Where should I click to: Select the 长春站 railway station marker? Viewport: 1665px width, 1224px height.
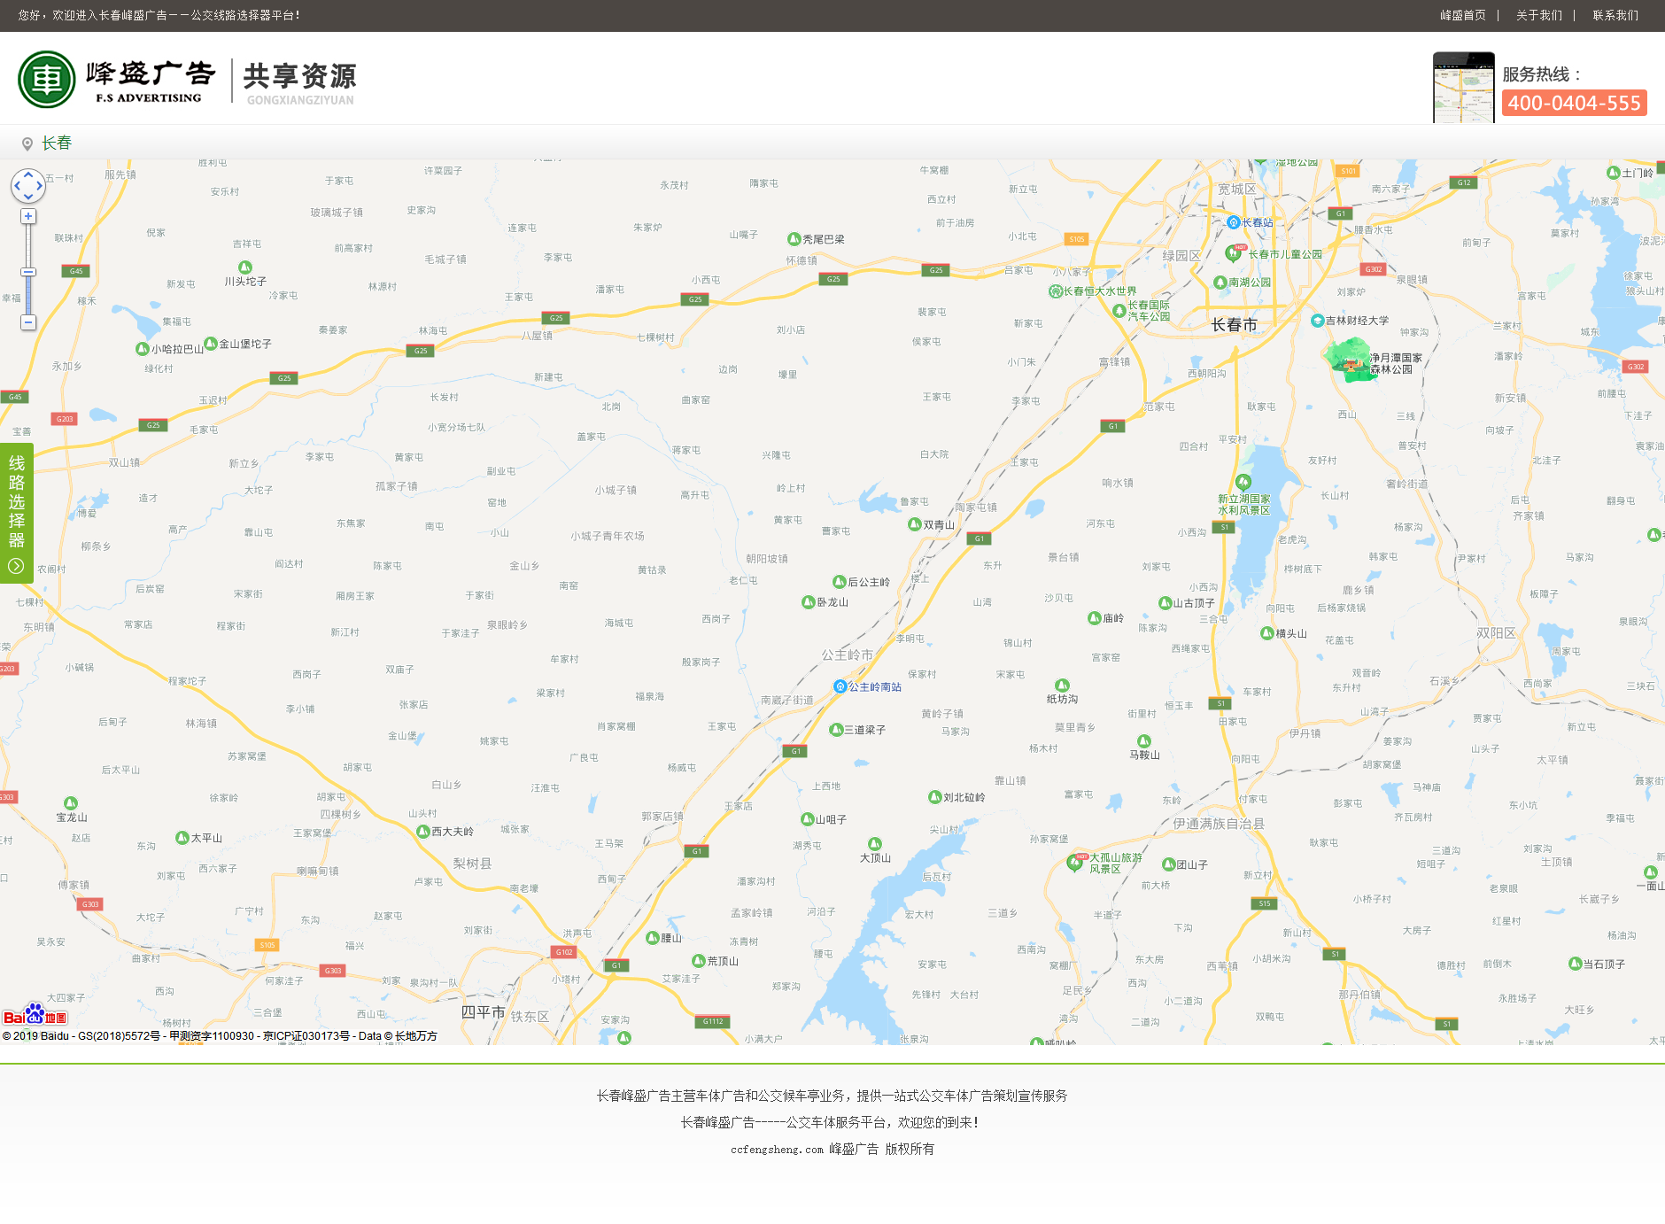[x=1234, y=222]
